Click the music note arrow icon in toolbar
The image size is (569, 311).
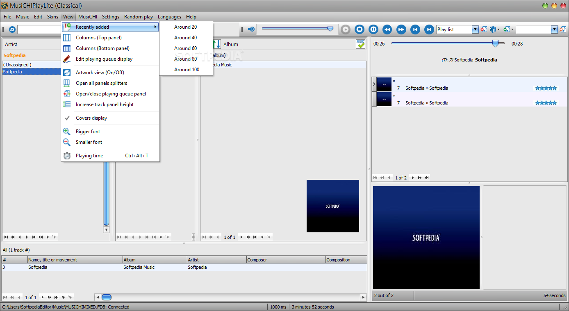pos(507,30)
